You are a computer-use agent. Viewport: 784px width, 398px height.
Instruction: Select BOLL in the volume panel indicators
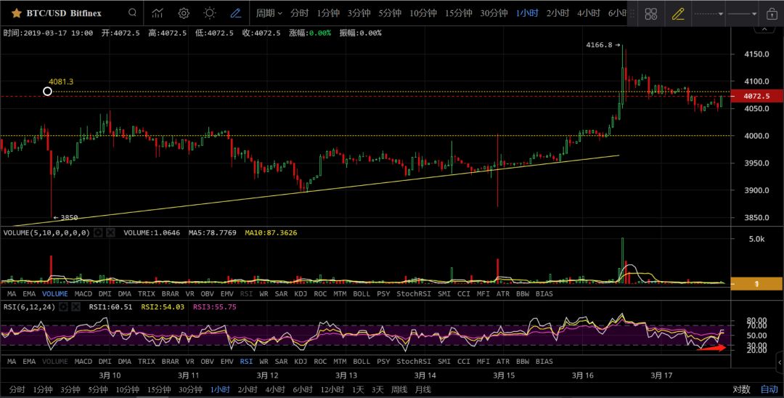click(362, 293)
